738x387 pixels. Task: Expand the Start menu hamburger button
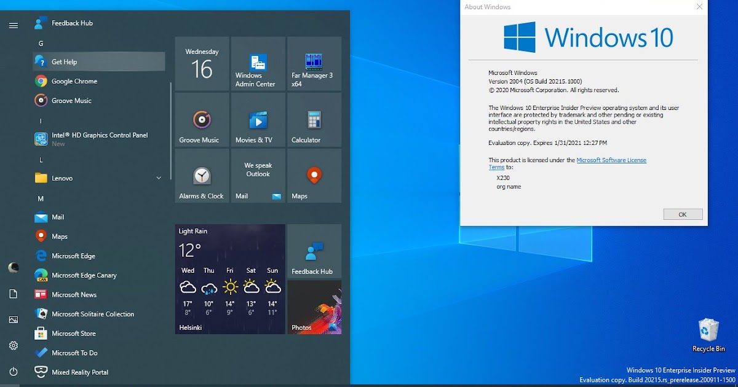[x=14, y=26]
